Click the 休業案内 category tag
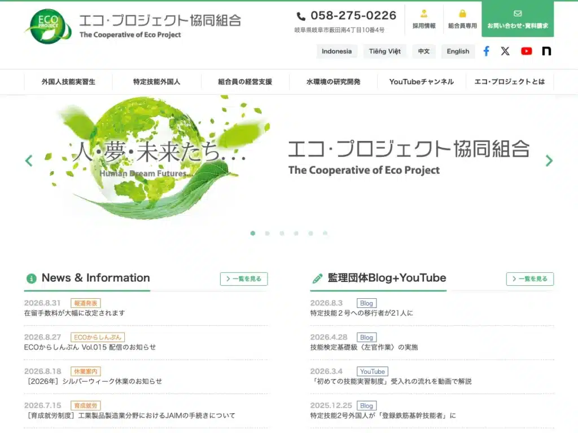578x433 pixels. 86,372
